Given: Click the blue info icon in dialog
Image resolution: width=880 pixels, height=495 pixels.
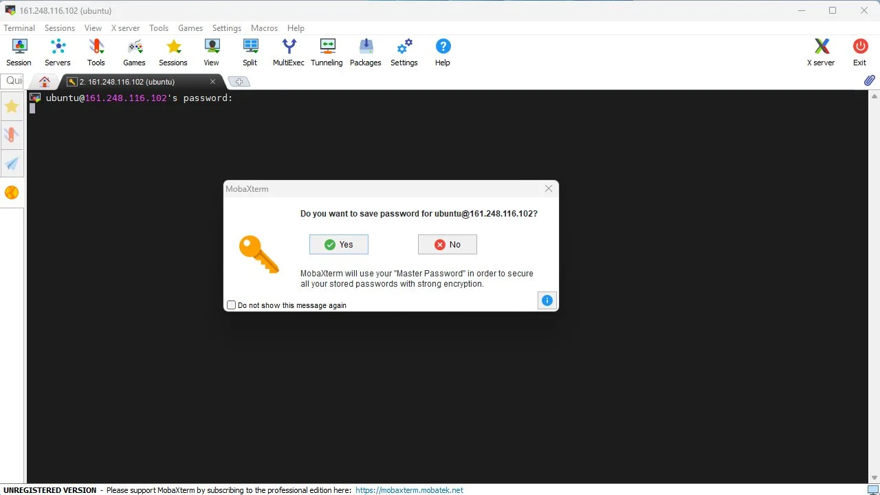Looking at the screenshot, I should [547, 300].
